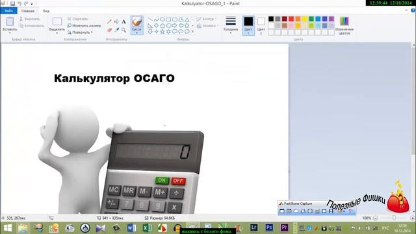This screenshot has height=234, width=416.
Task: Click the zoom slider handle in status bar
Action: click(x=394, y=218)
